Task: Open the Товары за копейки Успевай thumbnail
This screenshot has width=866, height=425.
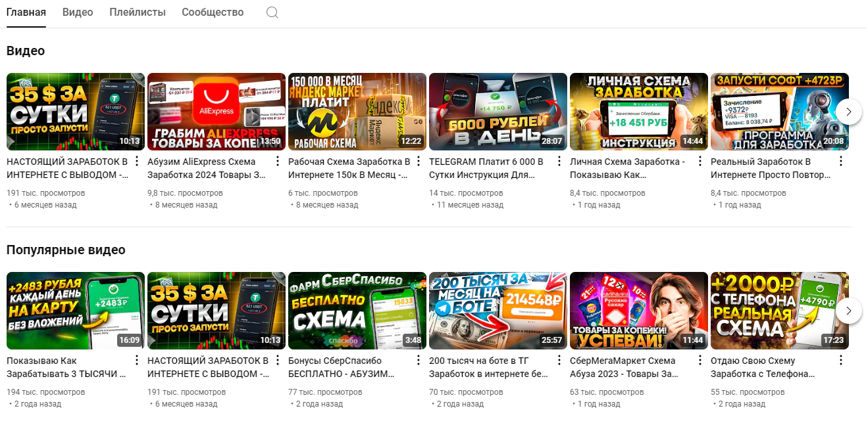Action: pyautogui.click(x=639, y=311)
